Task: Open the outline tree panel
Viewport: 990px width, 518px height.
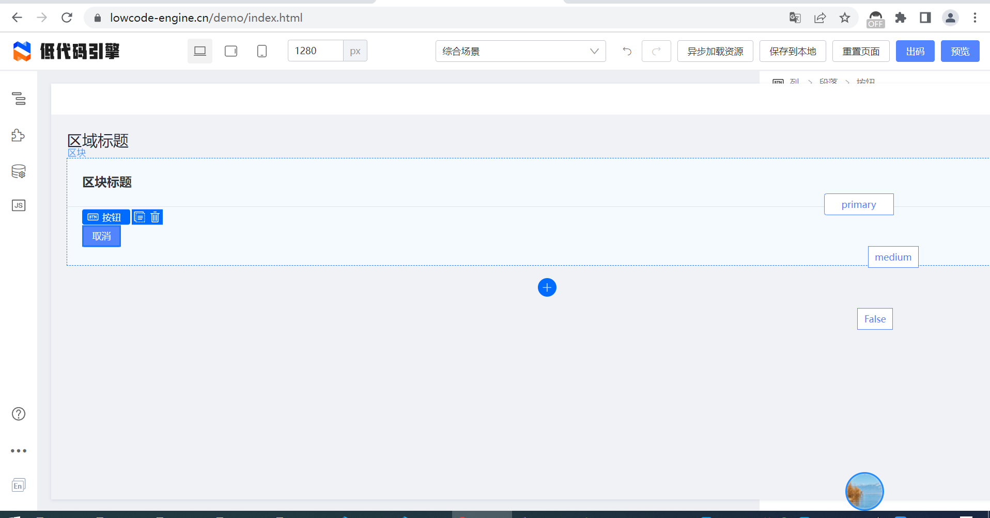Action: coord(18,99)
